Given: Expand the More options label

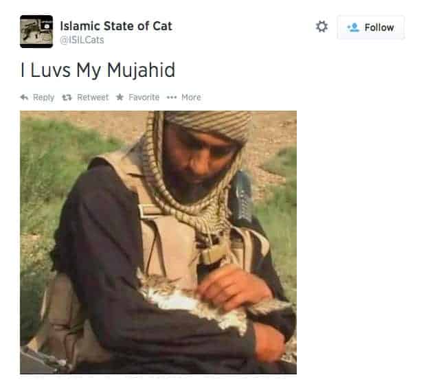Looking at the screenshot, I should click(191, 97).
